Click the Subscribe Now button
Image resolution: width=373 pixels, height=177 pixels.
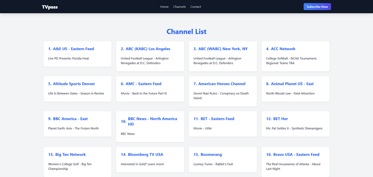click(317, 7)
